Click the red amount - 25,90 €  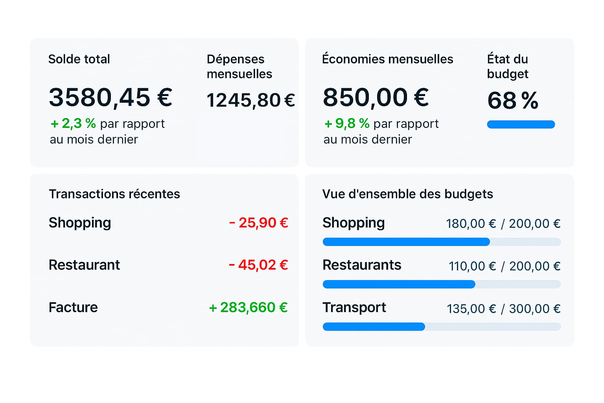pyautogui.click(x=258, y=223)
